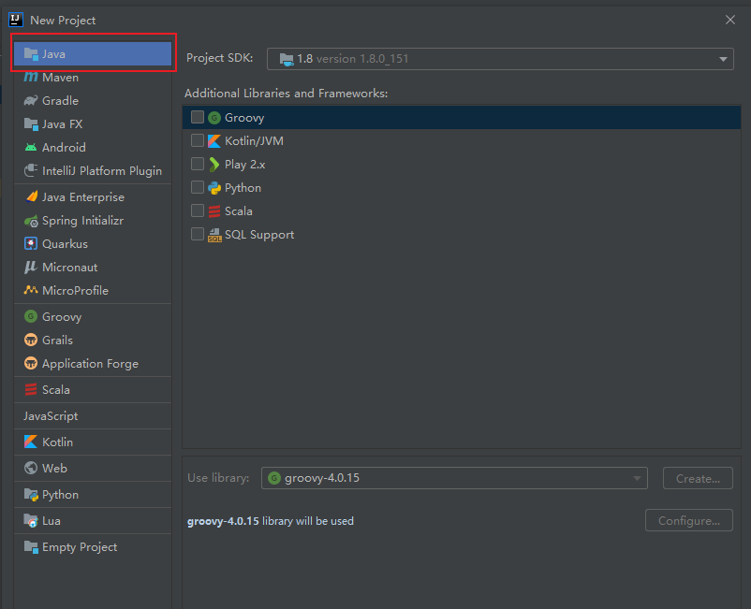Click the SQL Support icon
The image size is (751, 609).
[214, 235]
